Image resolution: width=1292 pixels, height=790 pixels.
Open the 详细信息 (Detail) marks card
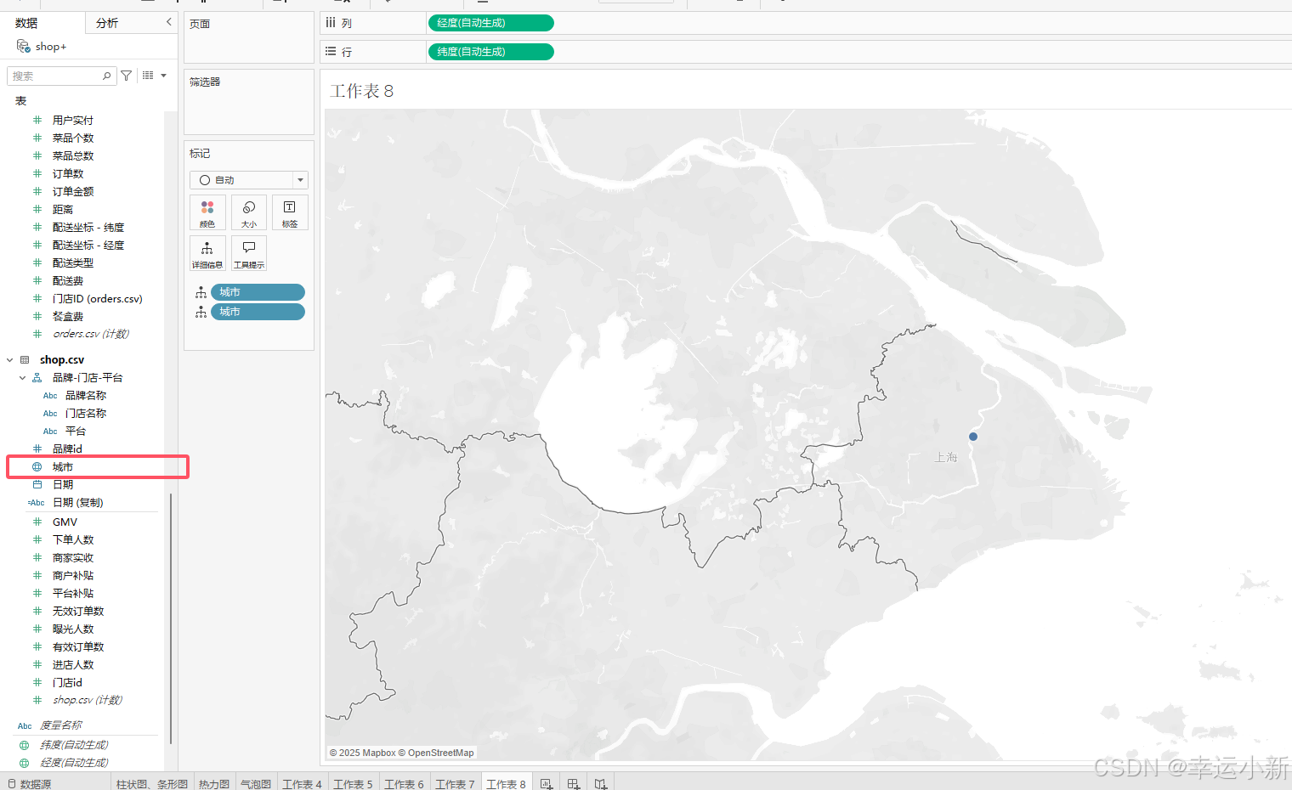coord(207,253)
